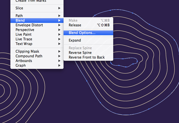Expand the Graph submenu
Image resolution: width=179 pixels, height=123 pixels.
pyautogui.click(x=20, y=66)
